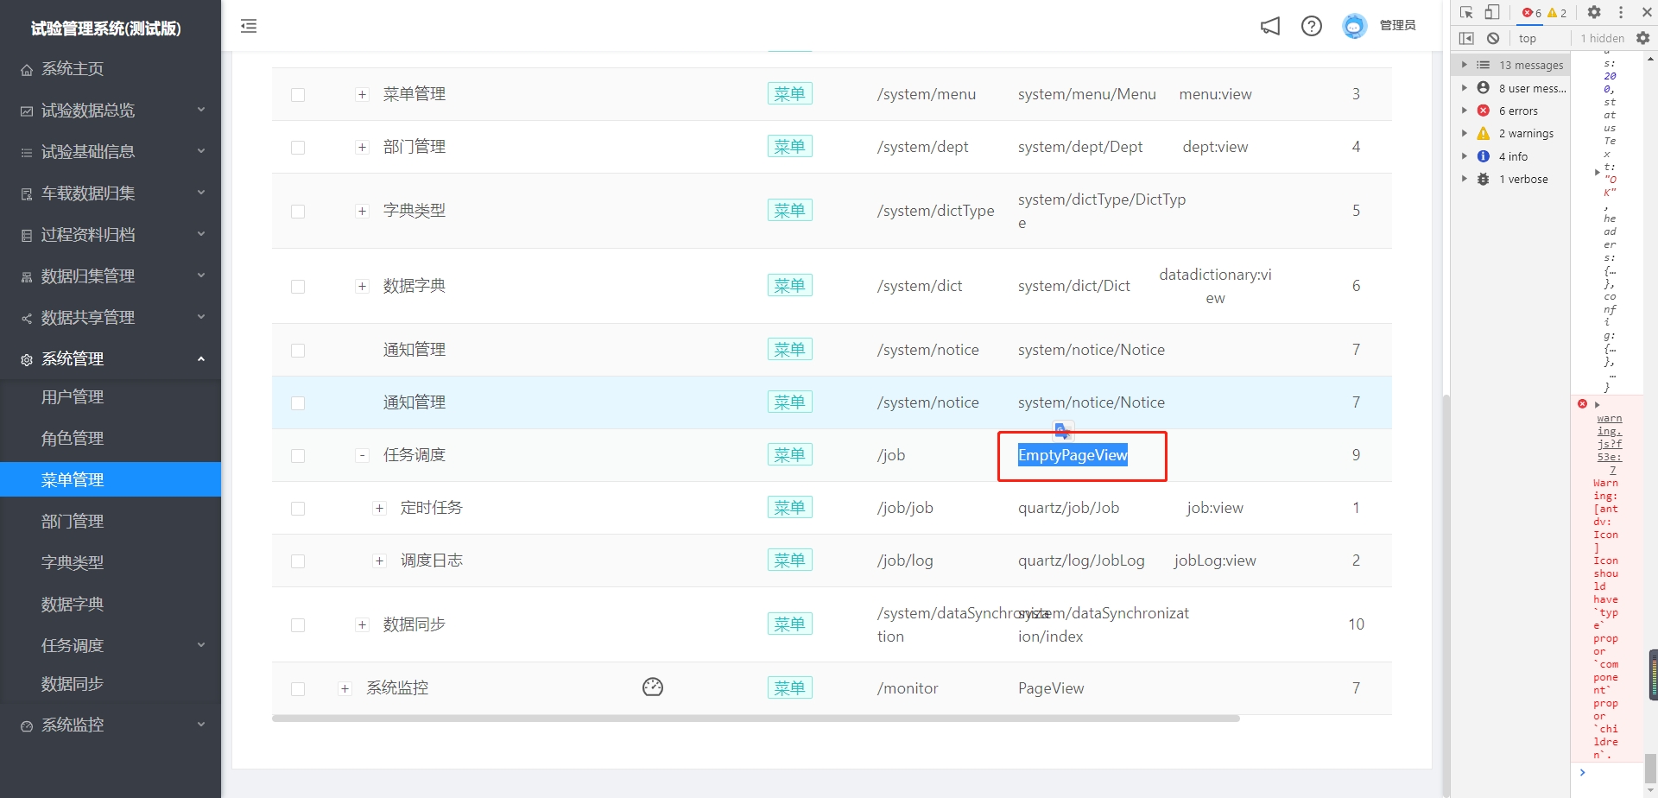This screenshot has width=1658, height=798.
Task: Check the 系统监控 row checkbox
Action: coord(298,689)
